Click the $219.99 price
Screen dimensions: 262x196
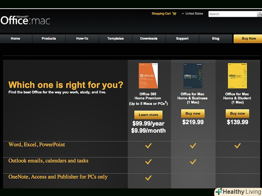[x=193, y=122]
